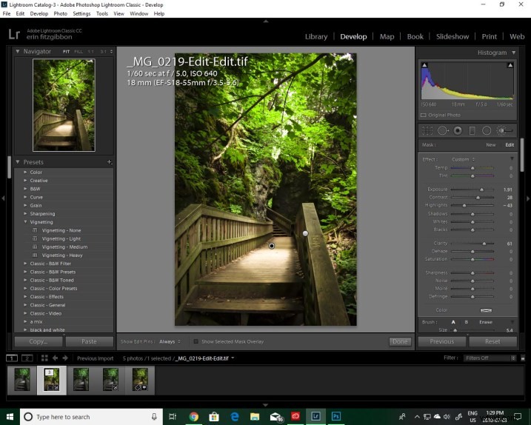
Task: Open Microsoft Store from taskbar
Action: click(x=214, y=417)
